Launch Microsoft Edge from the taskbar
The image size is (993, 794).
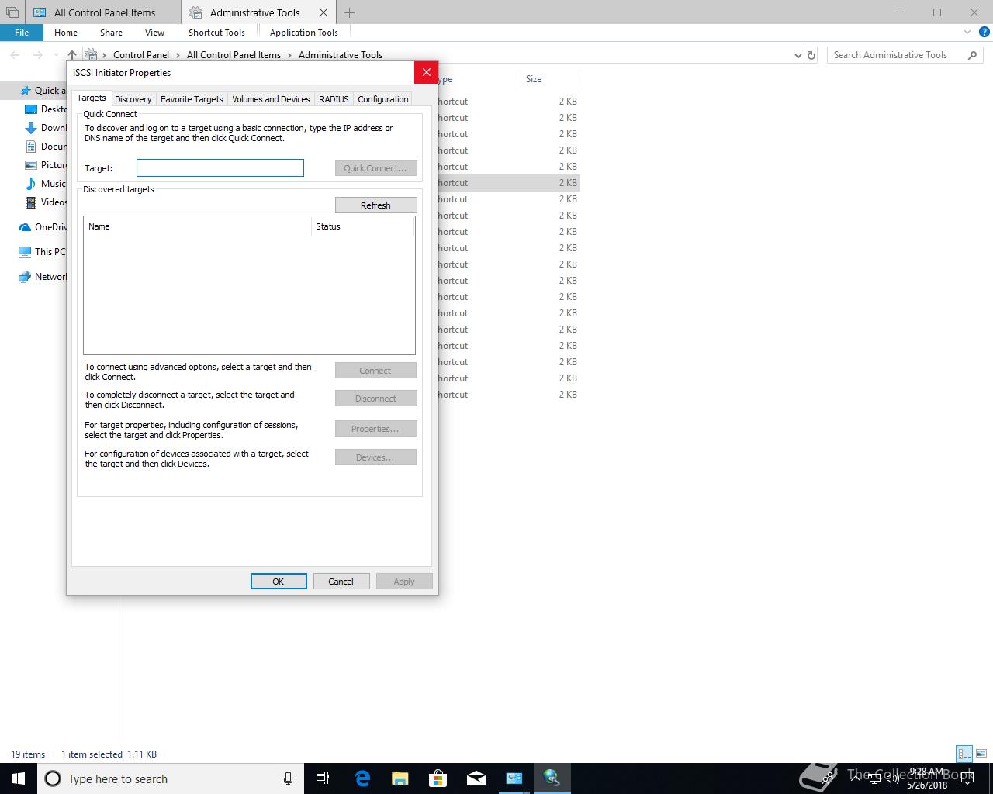362,778
